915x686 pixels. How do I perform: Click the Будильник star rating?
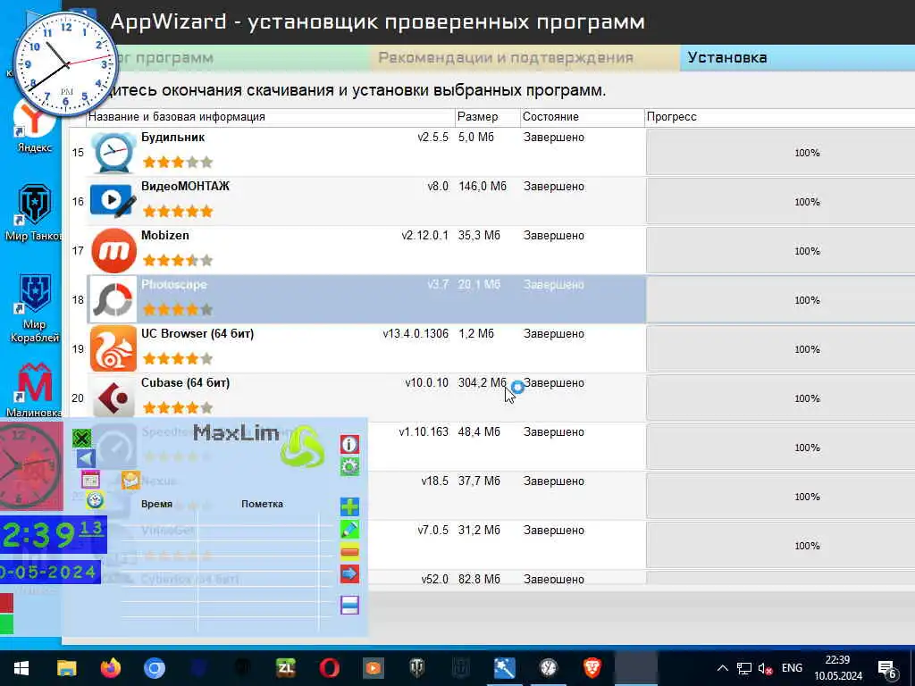tap(178, 163)
